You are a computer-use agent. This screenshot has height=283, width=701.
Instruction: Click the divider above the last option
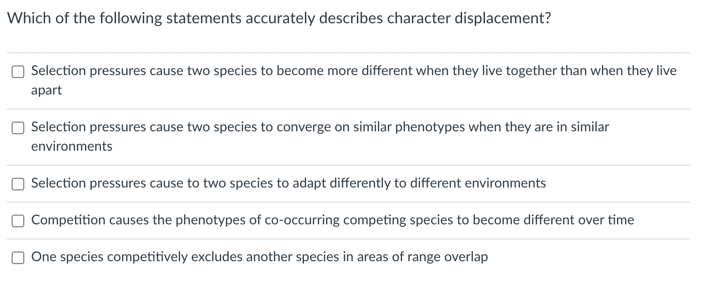(x=350, y=239)
